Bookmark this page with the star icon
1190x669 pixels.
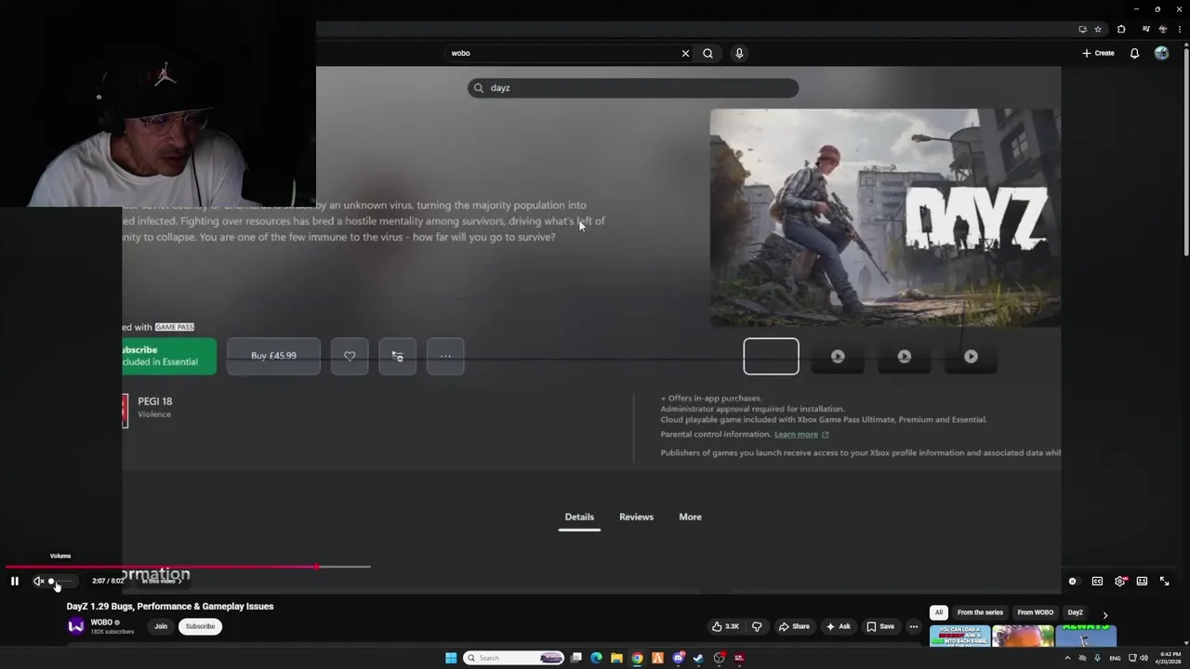pos(1098,29)
